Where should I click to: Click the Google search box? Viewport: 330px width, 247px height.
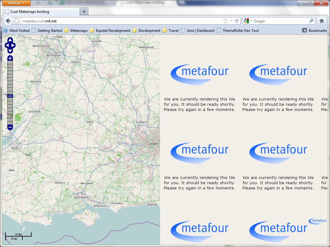point(281,21)
